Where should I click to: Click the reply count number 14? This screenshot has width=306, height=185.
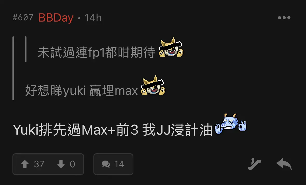tap(119, 164)
